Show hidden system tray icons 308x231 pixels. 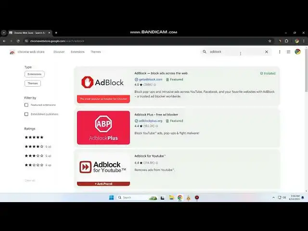pos(273,198)
